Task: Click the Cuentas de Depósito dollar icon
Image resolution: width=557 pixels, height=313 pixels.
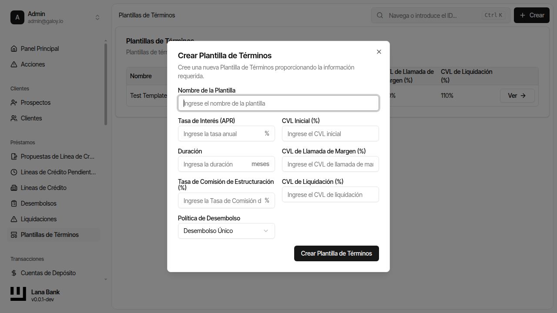Action: 14,273
